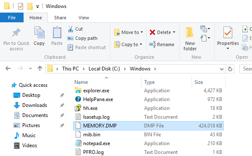The image size is (252, 156).
Task: Cut the selected file with scissors
Action: click(x=75, y=29)
